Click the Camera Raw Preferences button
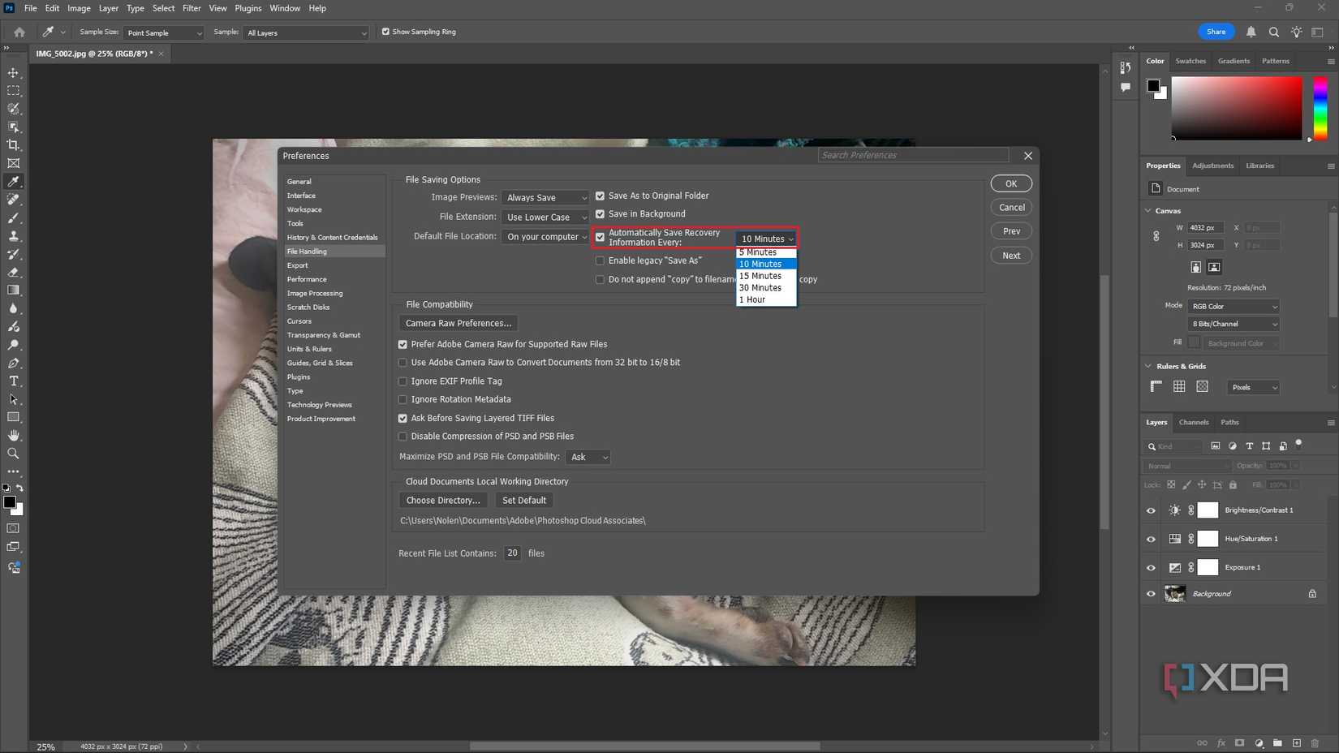Screen dimensions: 1339x753 458,323
